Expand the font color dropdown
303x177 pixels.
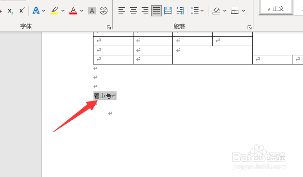(x=81, y=11)
